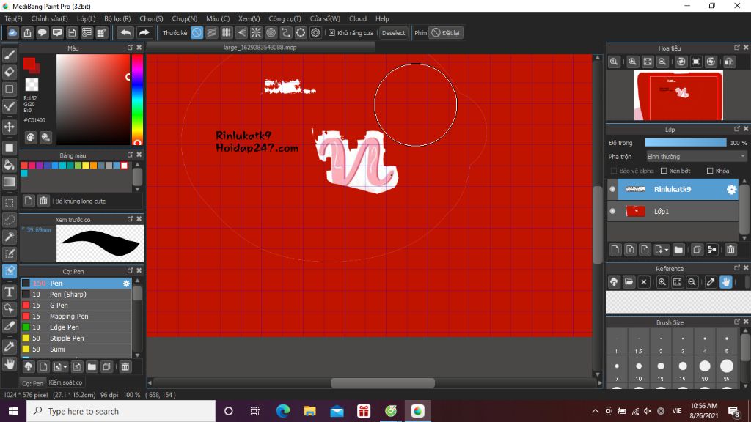Select the Mapping Pen brush
Image resolution: width=751 pixels, height=422 pixels.
pyautogui.click(x=76, y=316)
